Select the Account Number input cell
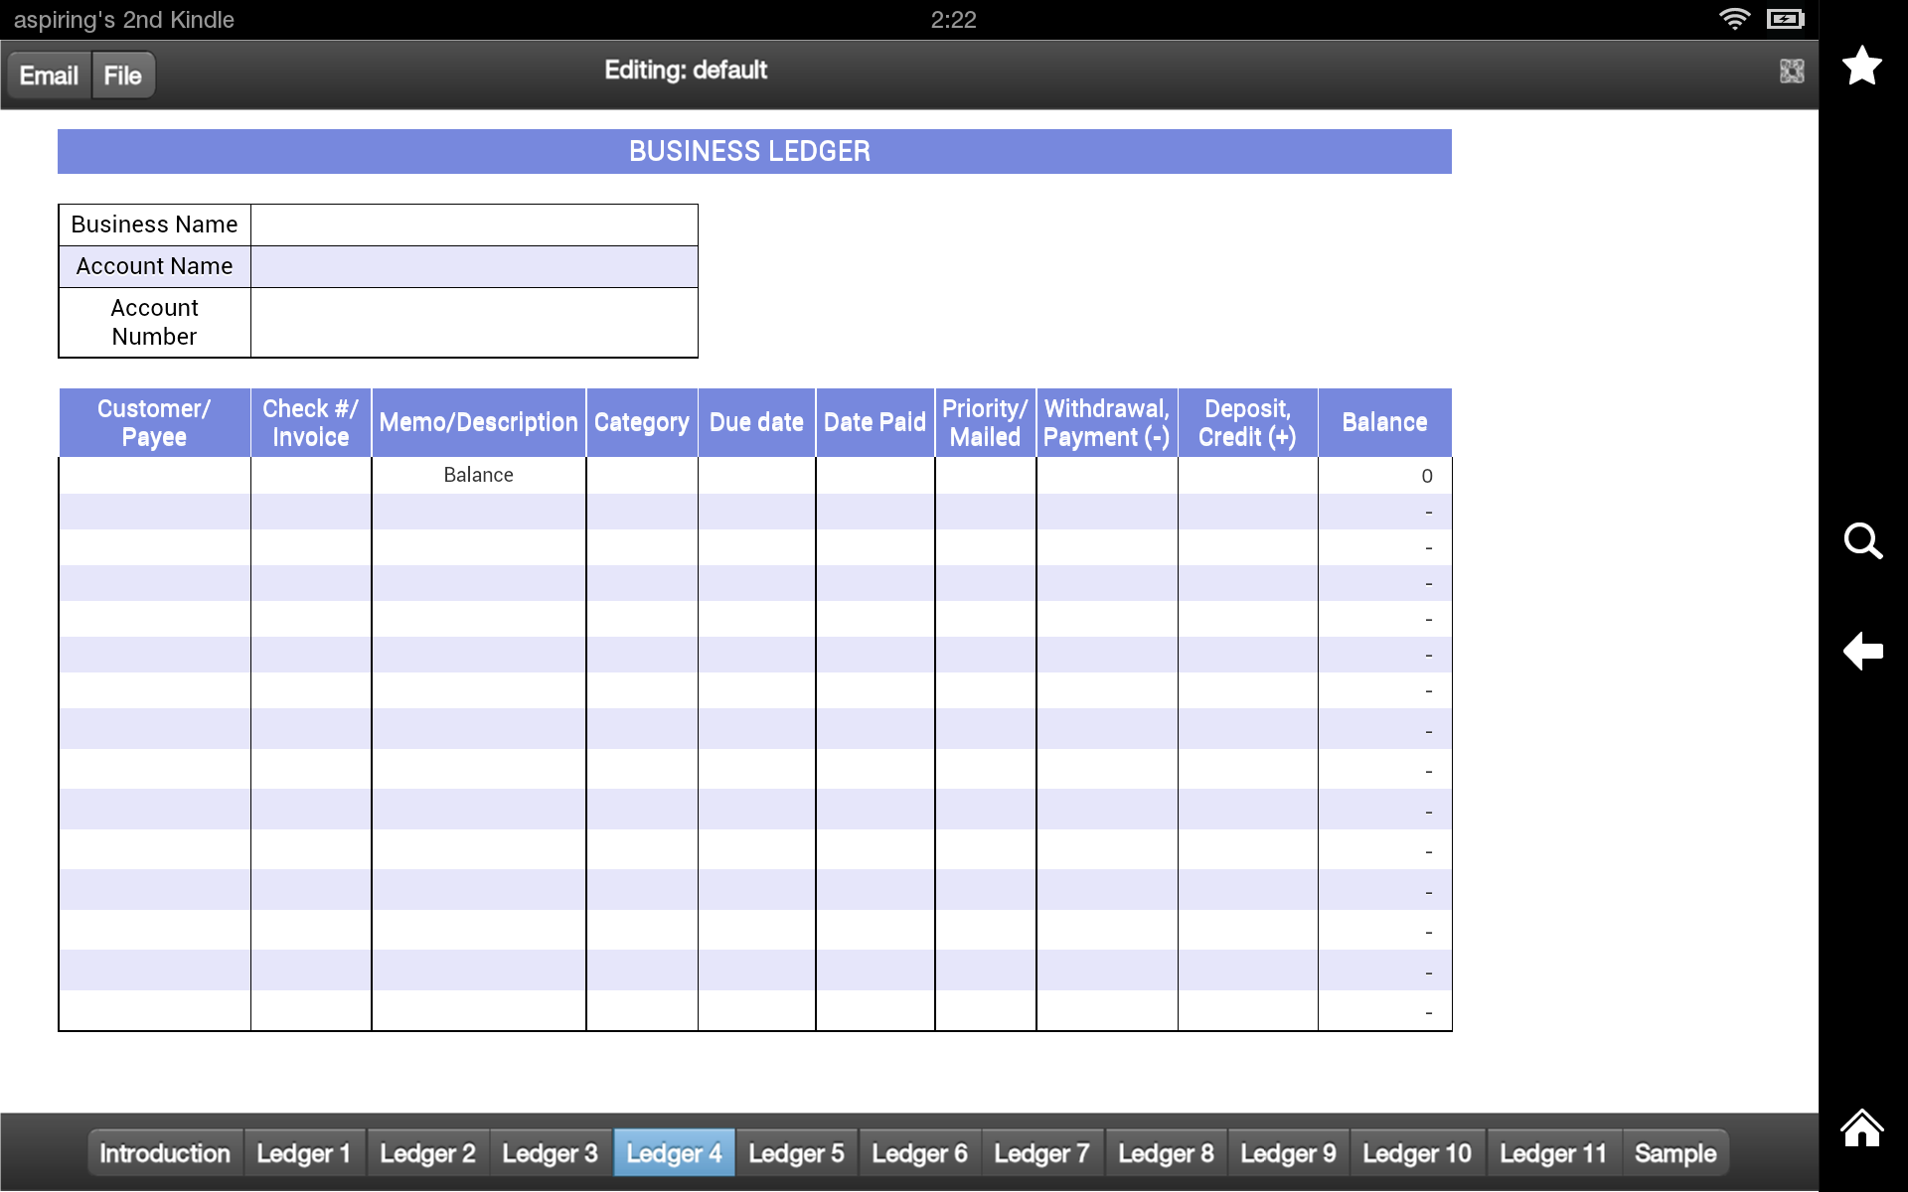 point(474,322)
